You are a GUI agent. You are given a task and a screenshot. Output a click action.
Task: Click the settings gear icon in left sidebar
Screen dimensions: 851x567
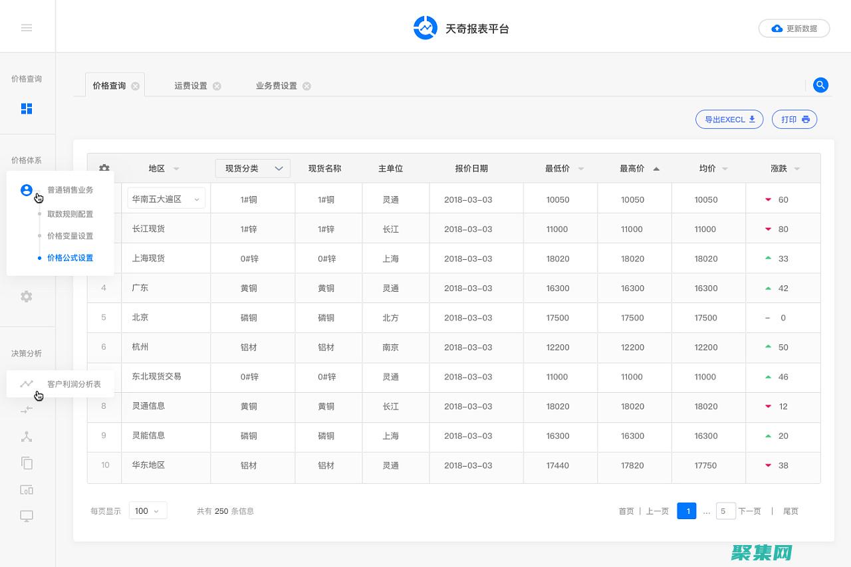click(x=27, y=296)
